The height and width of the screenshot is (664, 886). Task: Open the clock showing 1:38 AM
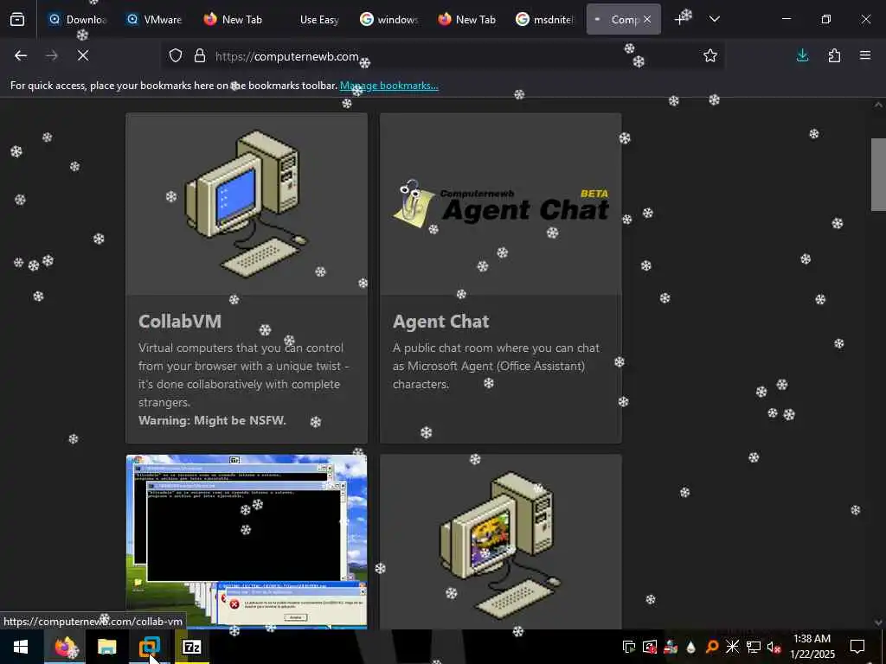(x=812, y=647)
